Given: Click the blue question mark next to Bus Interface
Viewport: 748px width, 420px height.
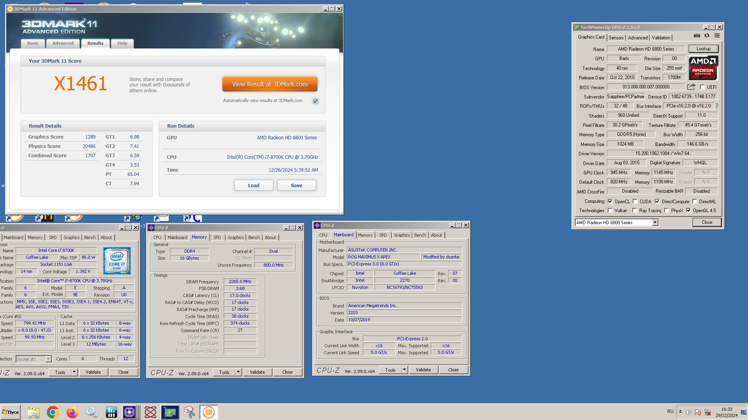Looking at the screenshot, I should pyautogui.click(x=716, y=106).
